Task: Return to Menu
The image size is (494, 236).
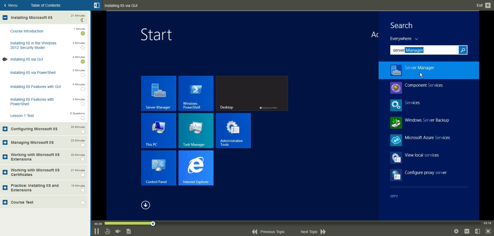Action: tap(11, 5)
